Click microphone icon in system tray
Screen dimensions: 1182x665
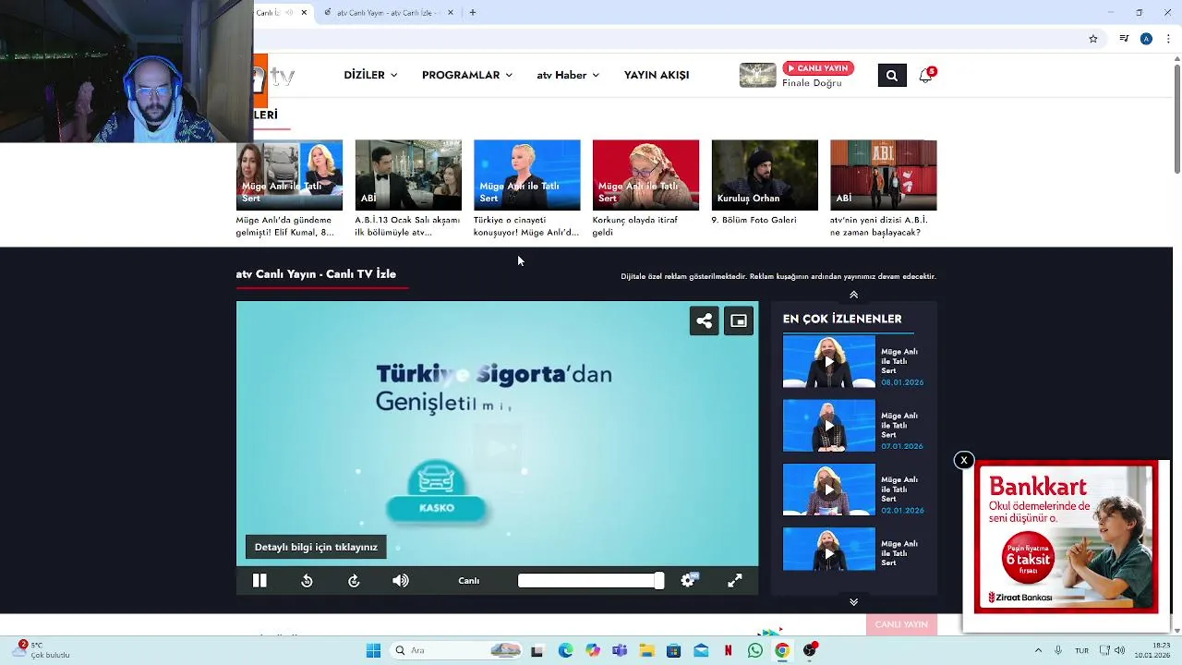[1058, 651]
